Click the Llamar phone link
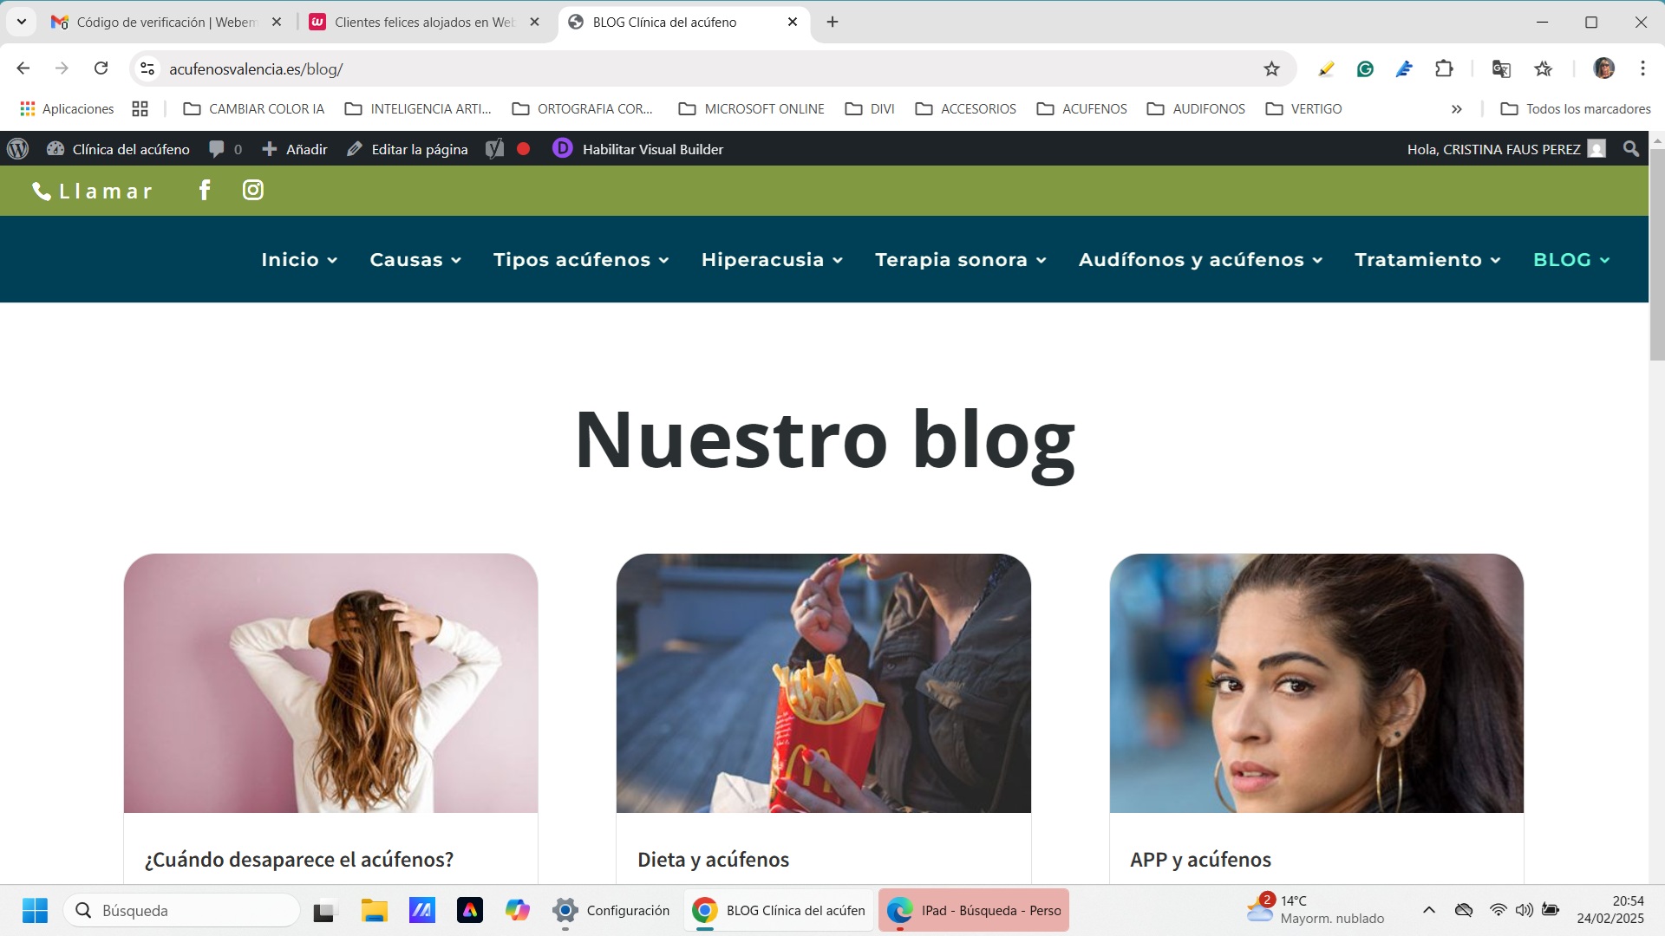The image size is (1665, 936). [92, 191]
